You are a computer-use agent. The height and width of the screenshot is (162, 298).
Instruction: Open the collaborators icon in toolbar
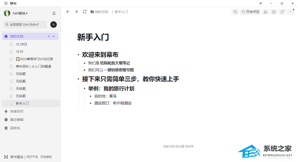click(x=274, y=12)
